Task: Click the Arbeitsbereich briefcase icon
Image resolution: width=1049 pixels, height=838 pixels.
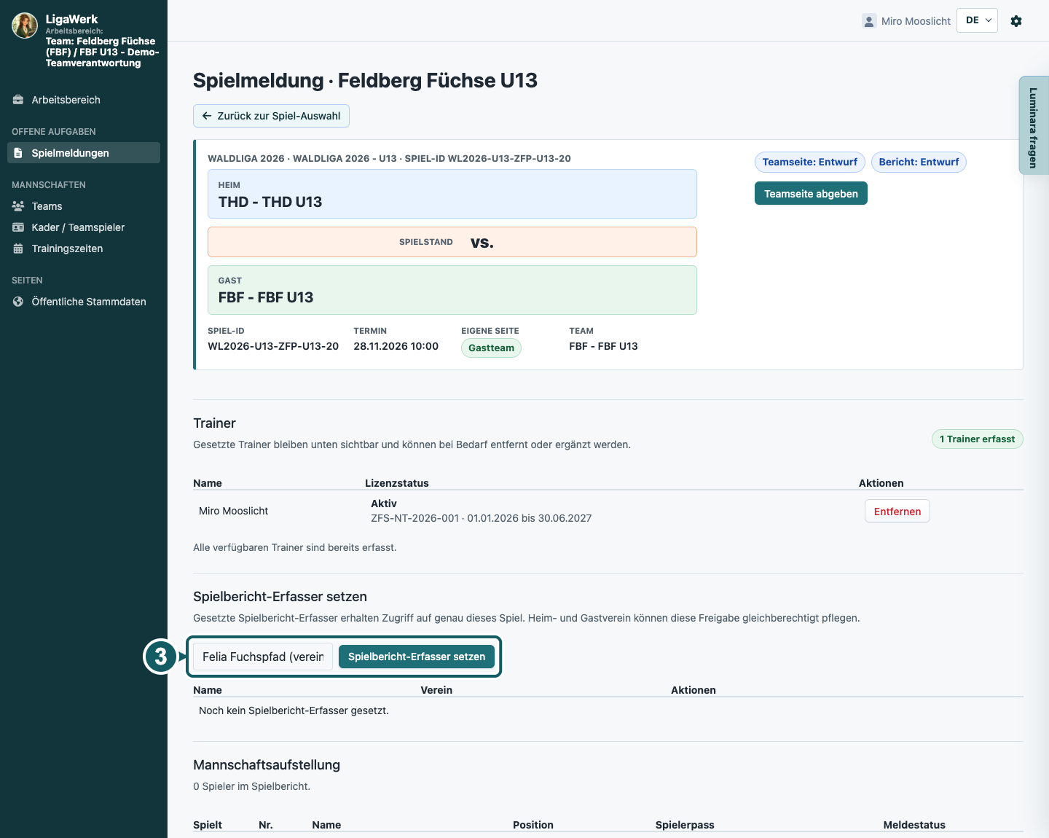Action: point(18,100)
